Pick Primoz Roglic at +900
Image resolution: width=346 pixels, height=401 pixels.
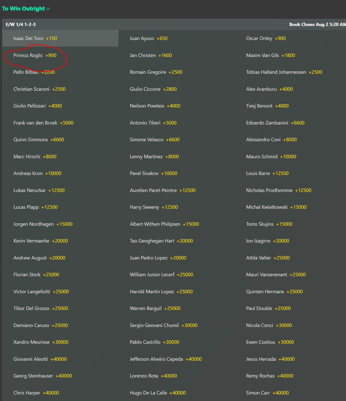tap(35, 55)
